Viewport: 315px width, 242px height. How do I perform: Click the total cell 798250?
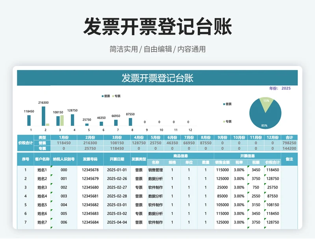pos(289,143)
